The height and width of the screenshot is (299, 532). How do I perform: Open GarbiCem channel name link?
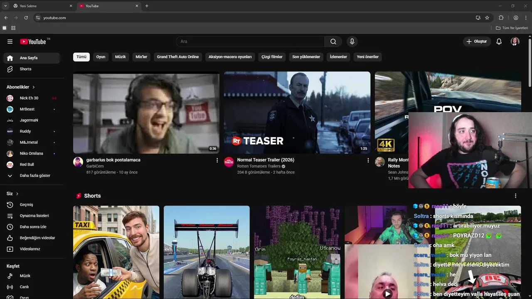coord(95,166)
